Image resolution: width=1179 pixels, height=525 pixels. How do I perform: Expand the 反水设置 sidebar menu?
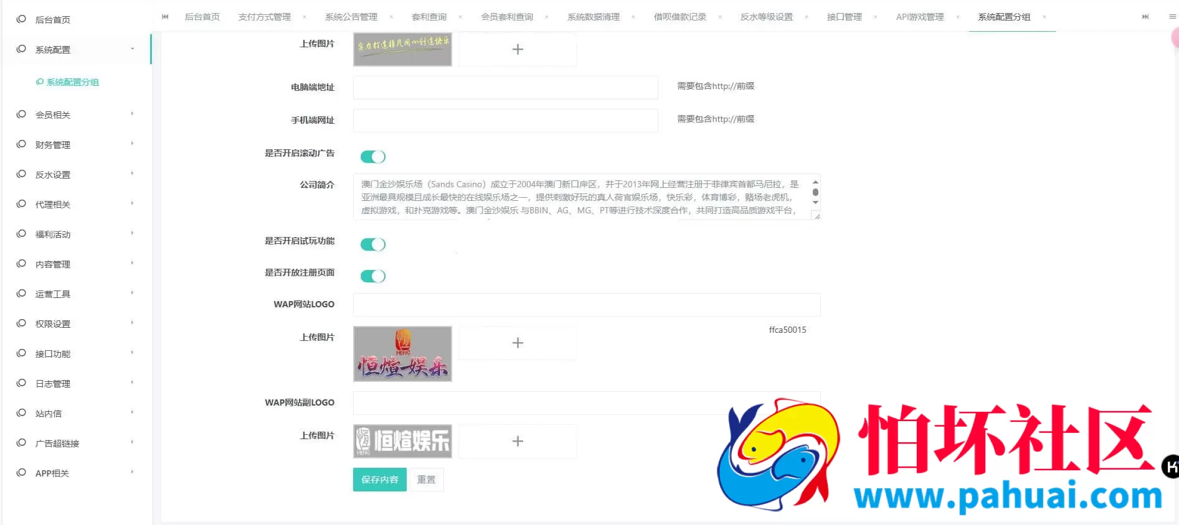[x=132, y=174]
